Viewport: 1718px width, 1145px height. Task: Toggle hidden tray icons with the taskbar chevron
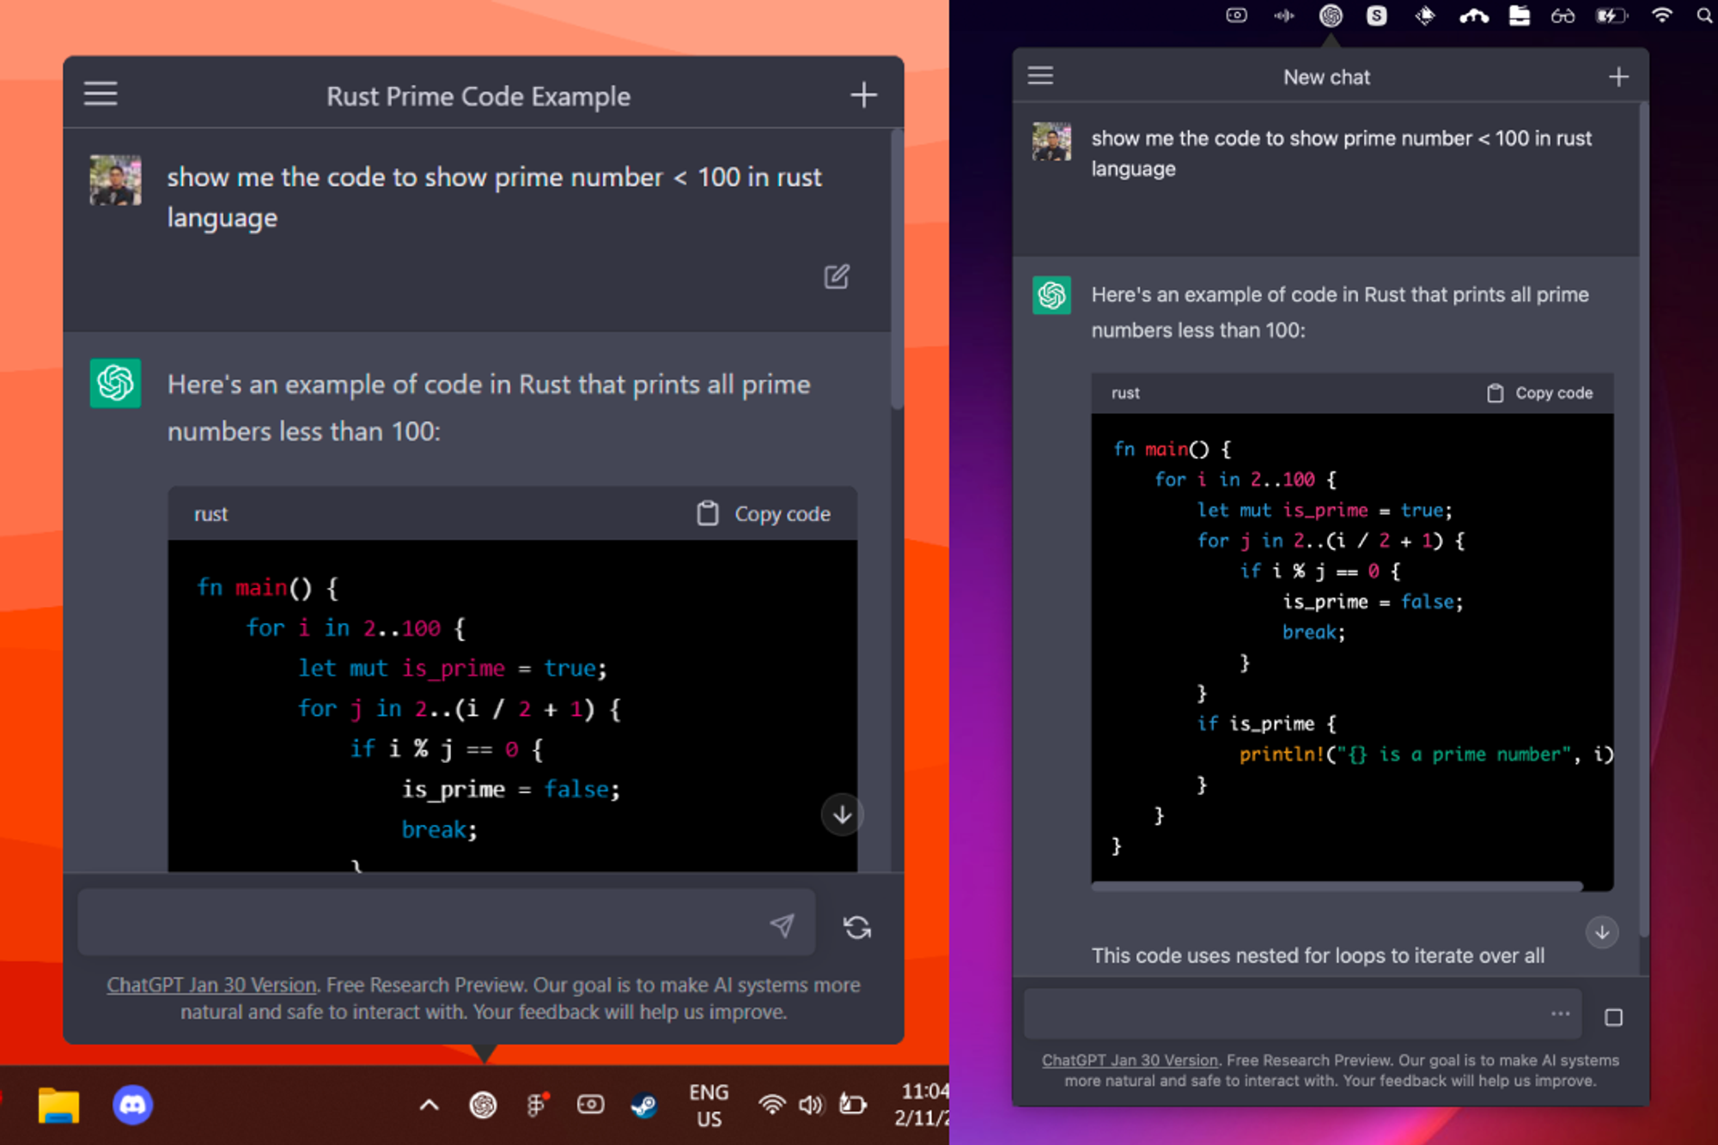coord(429,1106)
